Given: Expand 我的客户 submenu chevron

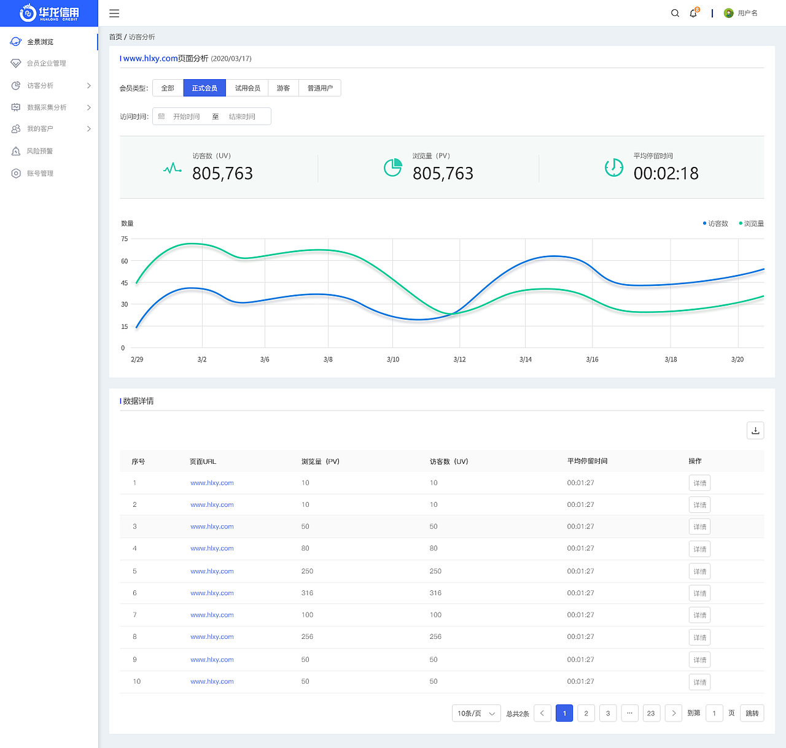Looking at the screenshot, I should [89, 129].
